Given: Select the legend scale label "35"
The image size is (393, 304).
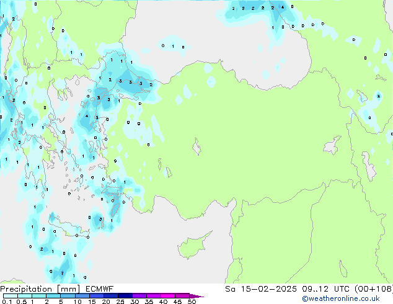Looking at the screenshot, I should coord(149,302).
